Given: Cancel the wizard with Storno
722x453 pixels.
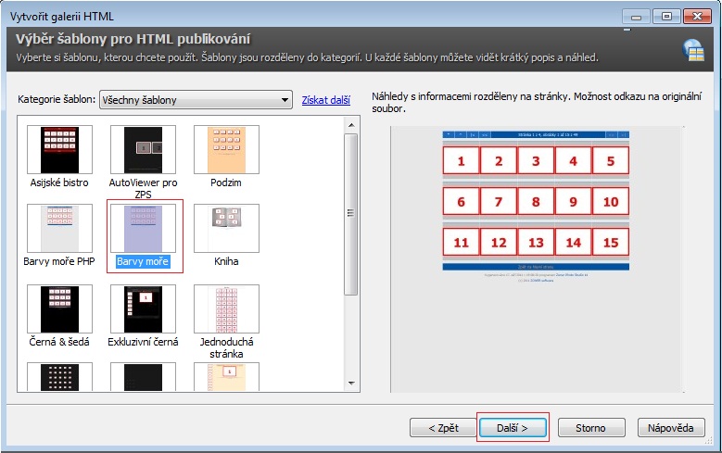Looking at the screenshot, I should [x=590, y=428].
